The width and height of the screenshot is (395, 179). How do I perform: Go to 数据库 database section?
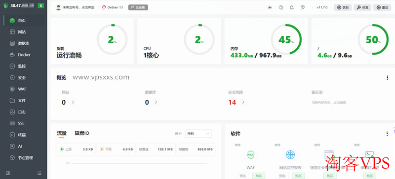pos(23,43)
